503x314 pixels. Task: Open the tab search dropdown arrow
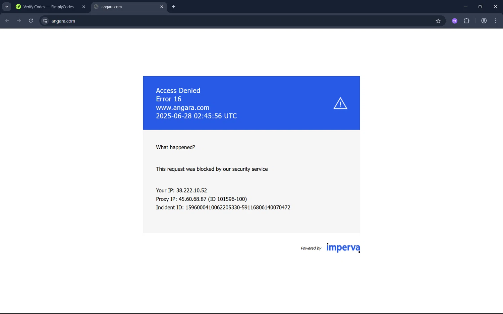tap(6, 7)
